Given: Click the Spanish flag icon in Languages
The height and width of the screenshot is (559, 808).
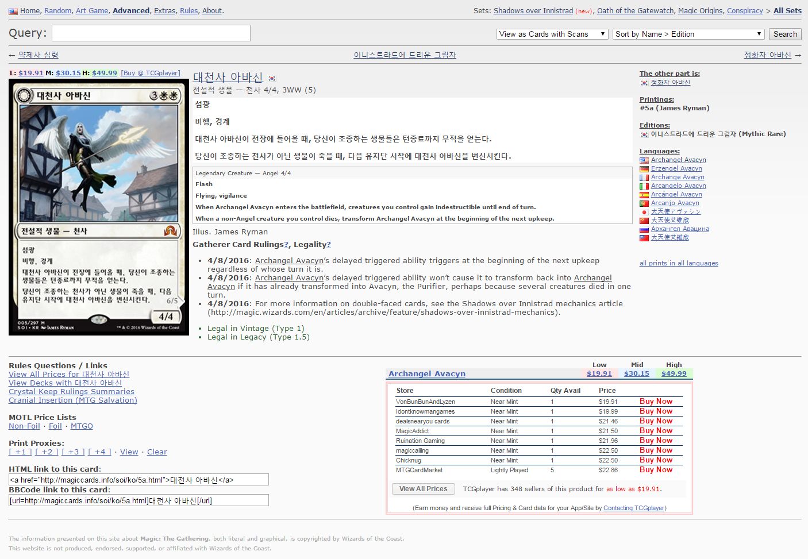Looking at the screenshot, I should point(644,195).
